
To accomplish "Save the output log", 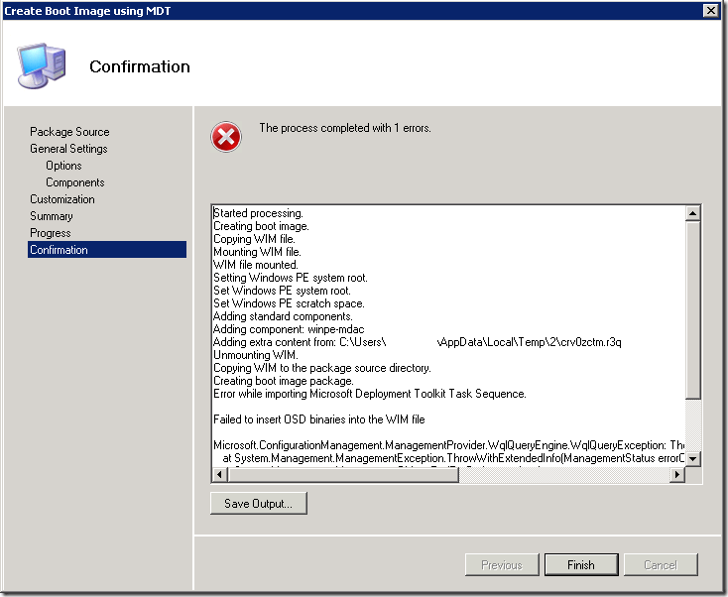I will click(259, 503).
